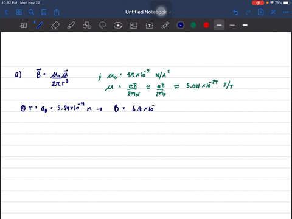Select the Eraser tool
The width and height of the screenshot is (292, 219).
click(x=55, y=26)
